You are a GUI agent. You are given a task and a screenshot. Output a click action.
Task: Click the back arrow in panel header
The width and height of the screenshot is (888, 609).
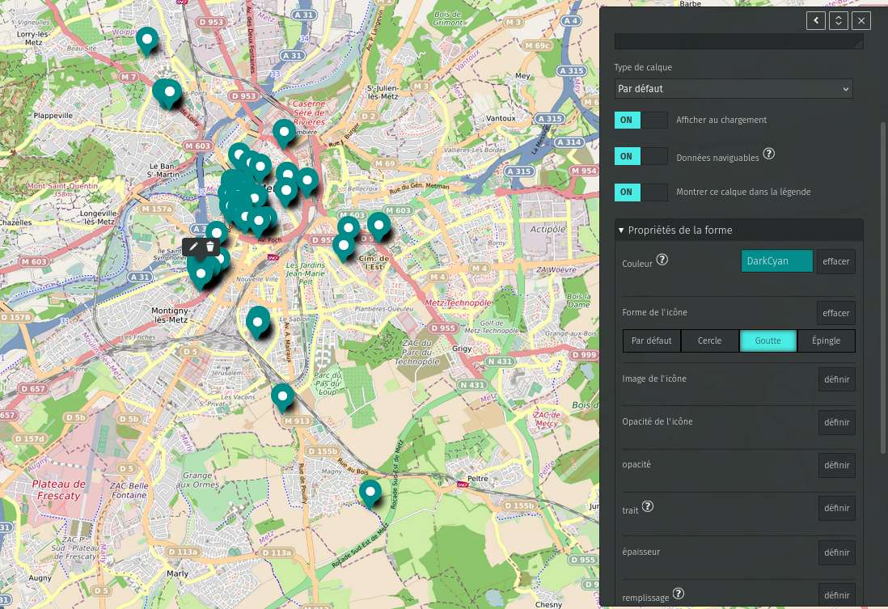815,21
